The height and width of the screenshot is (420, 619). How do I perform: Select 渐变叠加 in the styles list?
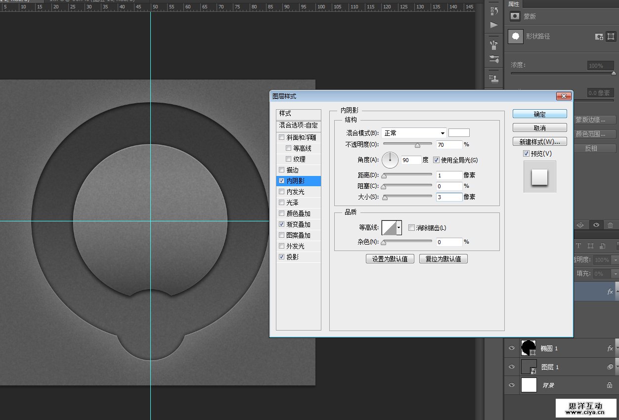click(298, 224)
